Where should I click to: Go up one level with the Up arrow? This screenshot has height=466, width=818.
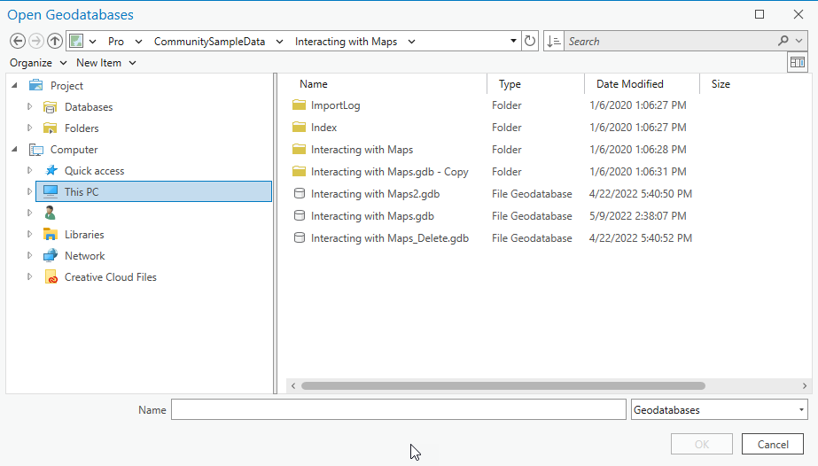click(55, 41)
